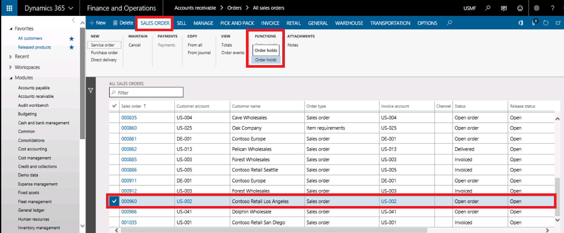Open Inventory management module
The height and width of the screenshot is (233, 564).
pos(39,228)
